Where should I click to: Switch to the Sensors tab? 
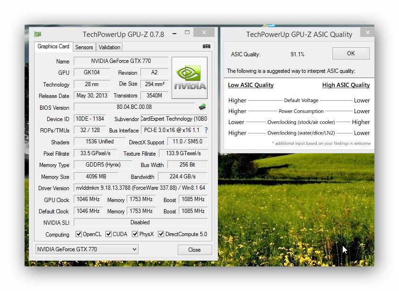click(x=84, y=47)
